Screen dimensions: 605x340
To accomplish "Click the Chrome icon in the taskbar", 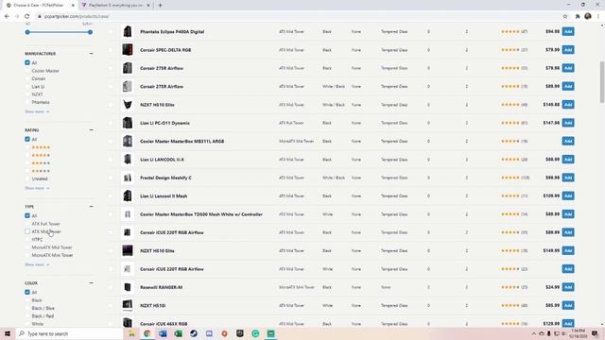I will point(147,333).
